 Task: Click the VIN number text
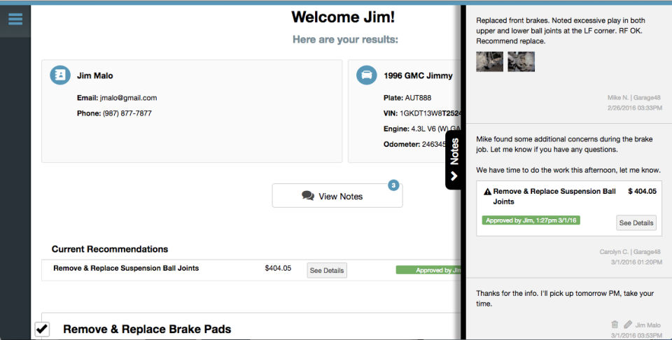click(x=430, y=113)
